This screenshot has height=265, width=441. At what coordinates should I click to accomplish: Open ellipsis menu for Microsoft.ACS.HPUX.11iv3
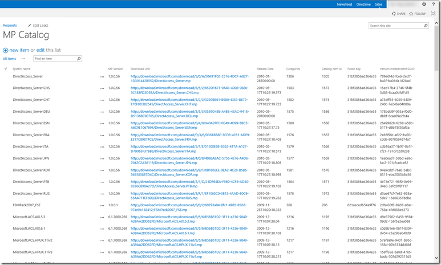tap(102, 252)
